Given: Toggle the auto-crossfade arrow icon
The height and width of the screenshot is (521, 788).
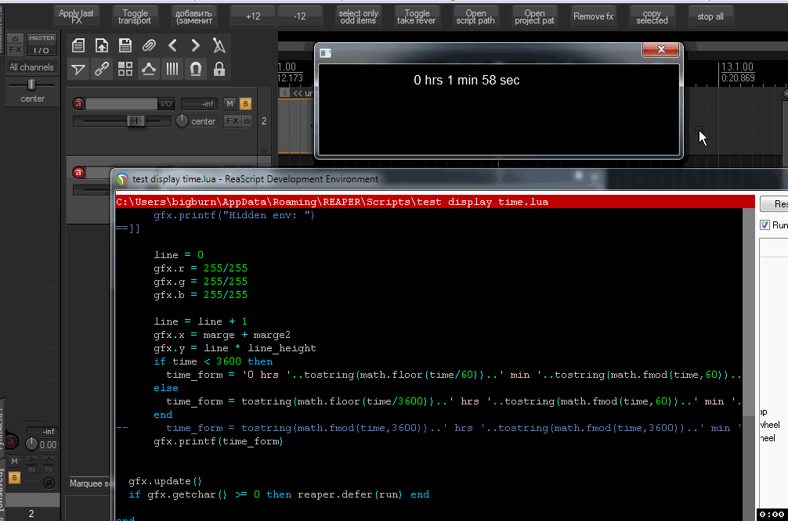Looking at the screenshot, I should (78, 69).
